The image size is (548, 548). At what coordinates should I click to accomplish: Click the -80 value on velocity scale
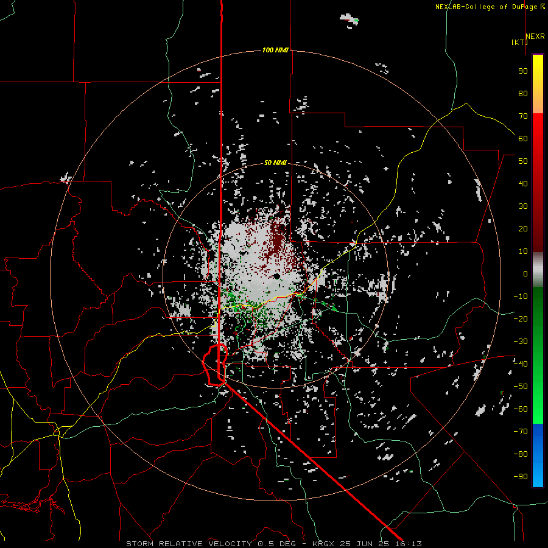(x=521, y=454)
